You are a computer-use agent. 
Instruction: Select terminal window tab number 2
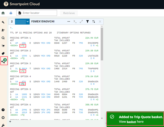(12, 21)
